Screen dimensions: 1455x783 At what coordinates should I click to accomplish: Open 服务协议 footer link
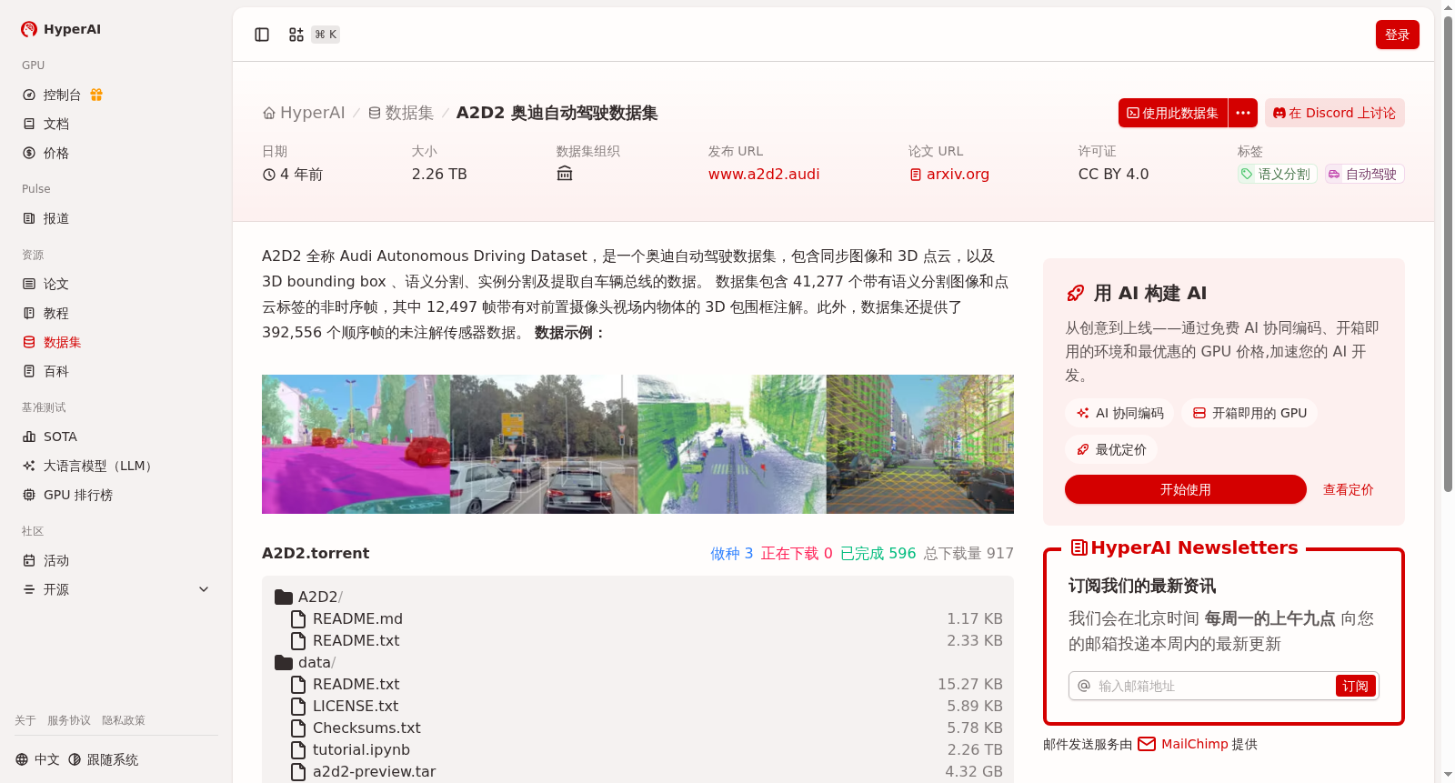point(69,720)
